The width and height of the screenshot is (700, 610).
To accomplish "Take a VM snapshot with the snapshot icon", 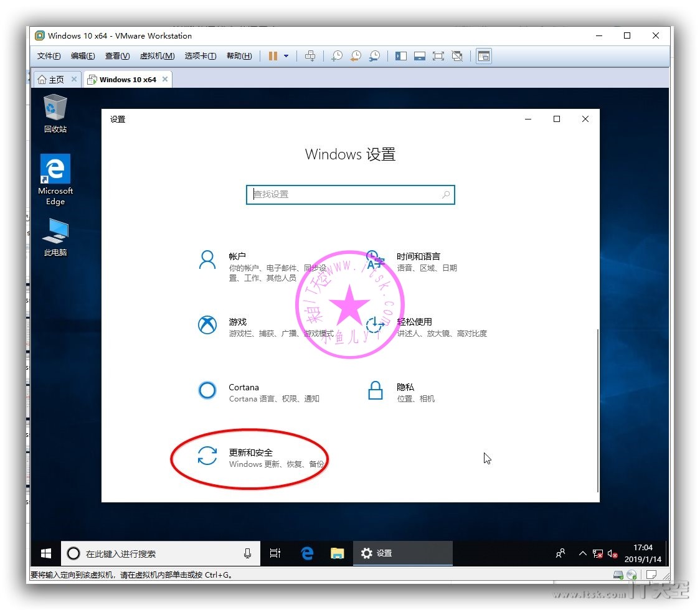I will [337, 56].
